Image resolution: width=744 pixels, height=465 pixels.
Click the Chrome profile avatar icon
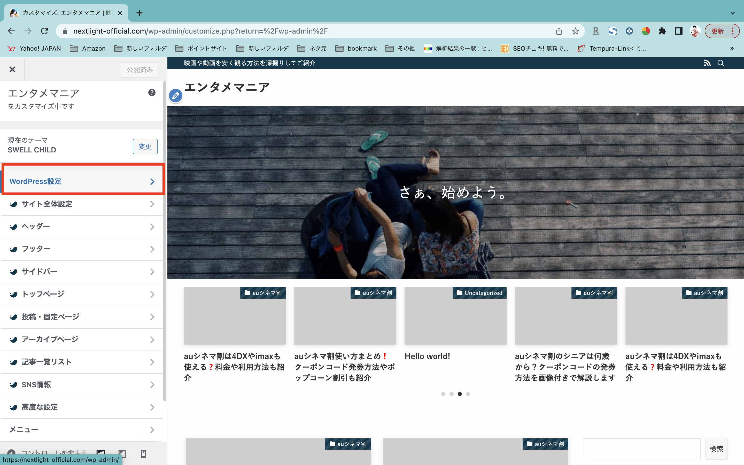pyautogui.click(x=695, y=31)
